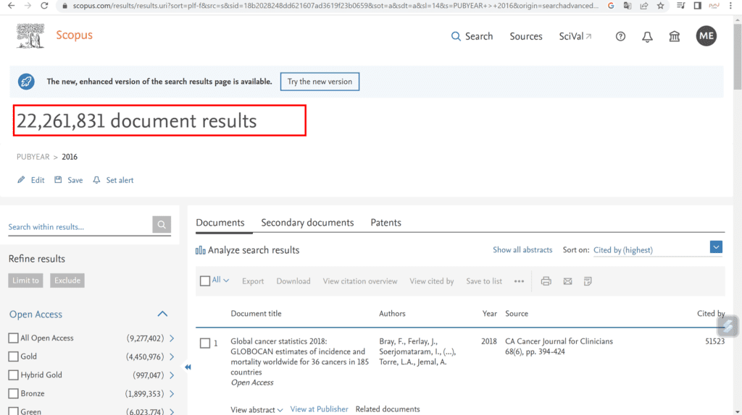The height and width of the screenshot is (415, 742).
Task: Open CA Cancer Journal for Clinicians source
Action: [x=559, y=341]
